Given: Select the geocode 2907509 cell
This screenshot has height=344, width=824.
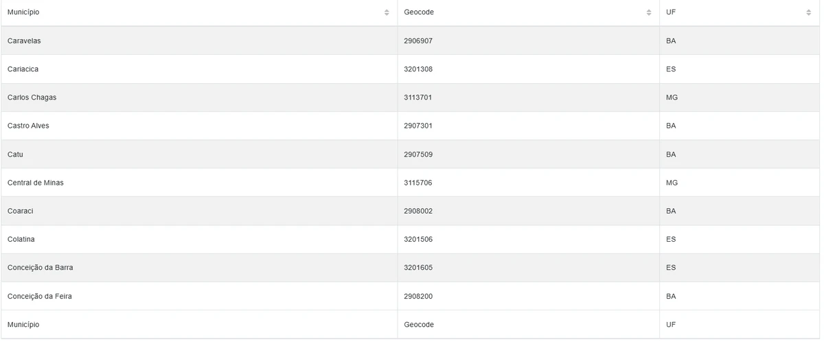Looking at the screenshot, I should tap(418, 154).
